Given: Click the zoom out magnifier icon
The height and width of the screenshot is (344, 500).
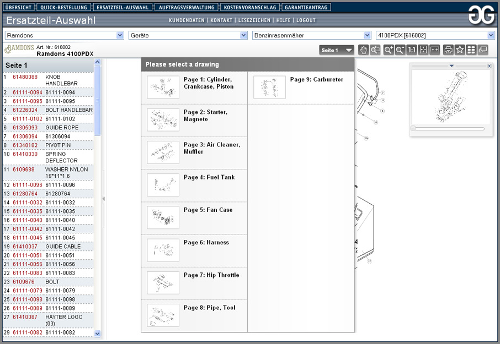Looking at the screenshot, I should pos(400,50).
